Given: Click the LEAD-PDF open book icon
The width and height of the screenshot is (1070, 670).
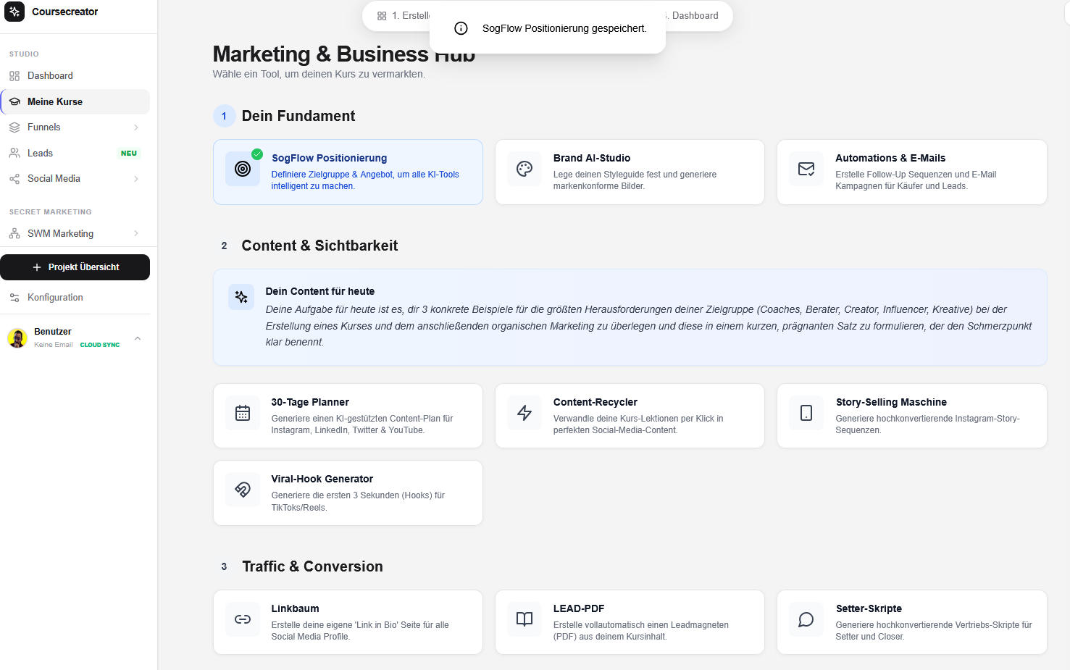Looking at the screenshot, I should point(524,619).
